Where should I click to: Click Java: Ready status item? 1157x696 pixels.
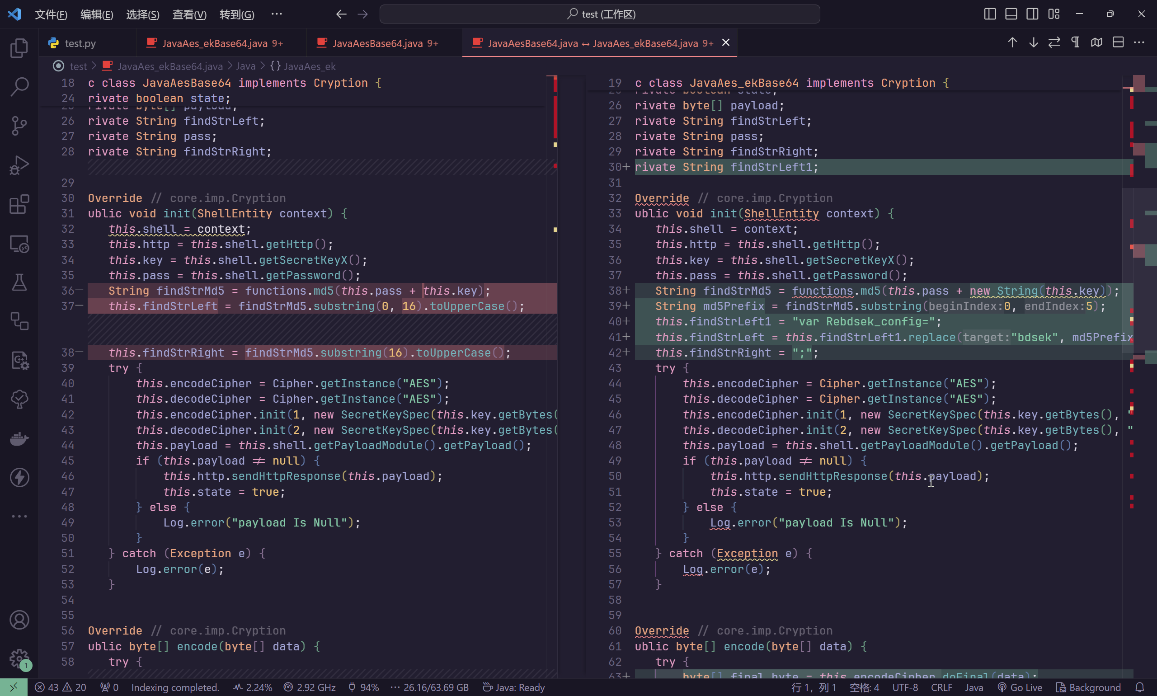513,687
